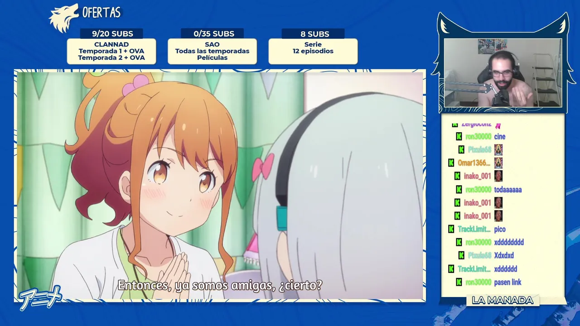The width and height of the screenshot is (580, 326).
Task: Click the Kick badge beside TrackLimit's 'xdddddd' message
Action: pyautogui.click(x=451, y=269)
